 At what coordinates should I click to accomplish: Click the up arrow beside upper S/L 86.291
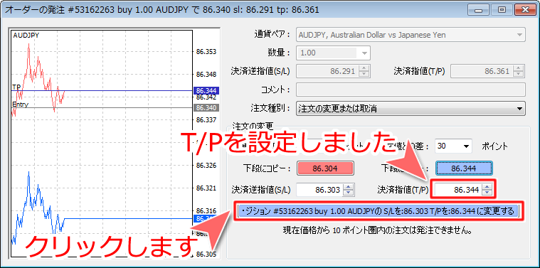tap(364, 68)
